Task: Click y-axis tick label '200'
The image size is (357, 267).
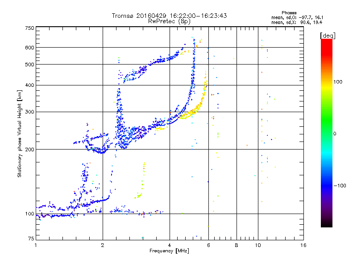Action: (x=29, y=150)
